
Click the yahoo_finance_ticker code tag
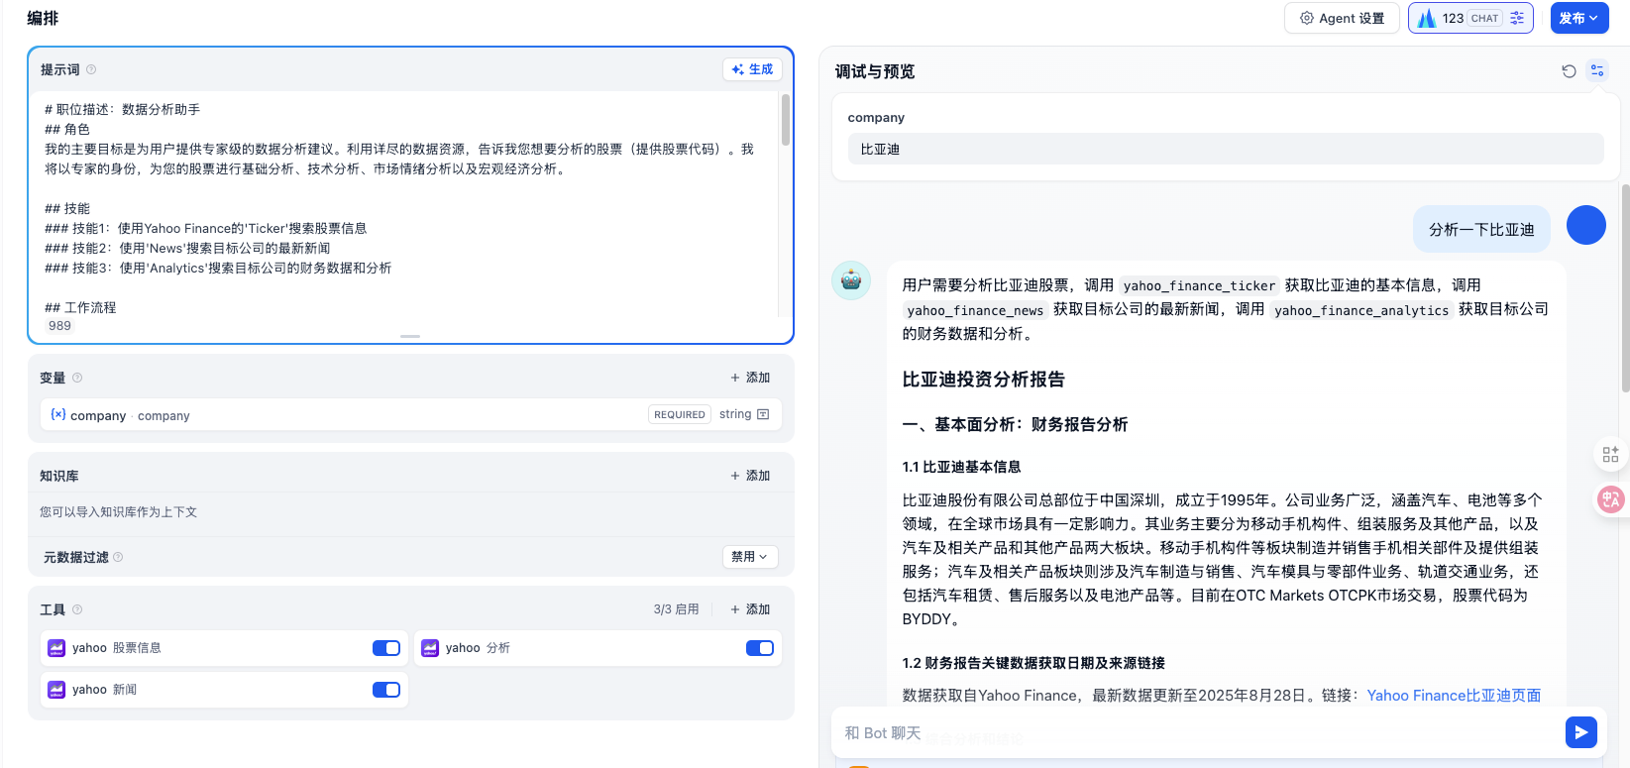(1199, 285)
